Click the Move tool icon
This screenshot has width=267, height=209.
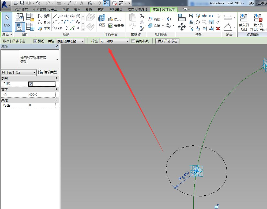182,26
